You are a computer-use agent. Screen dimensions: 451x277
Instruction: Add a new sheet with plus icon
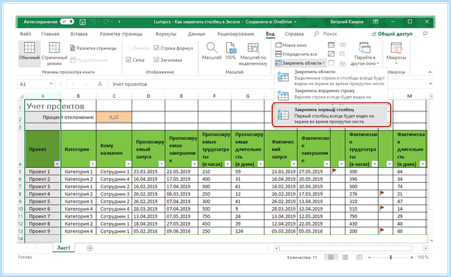coord(90,248)
